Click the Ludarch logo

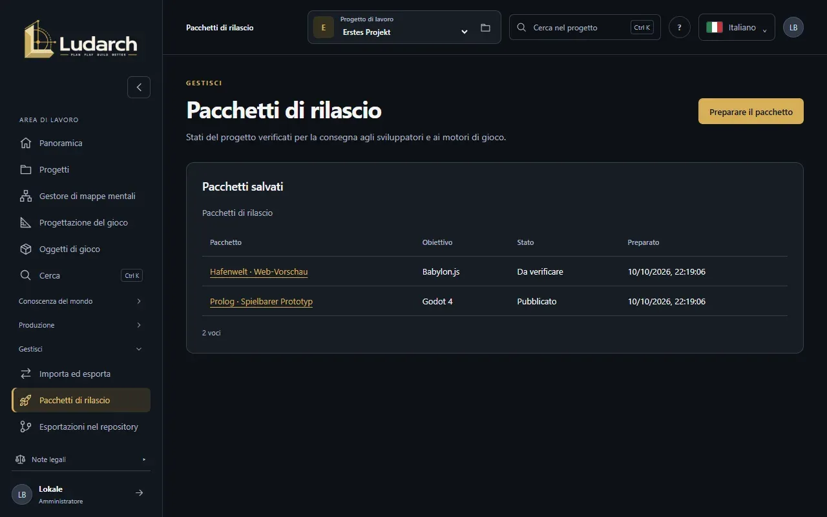[x=81, y=39]
